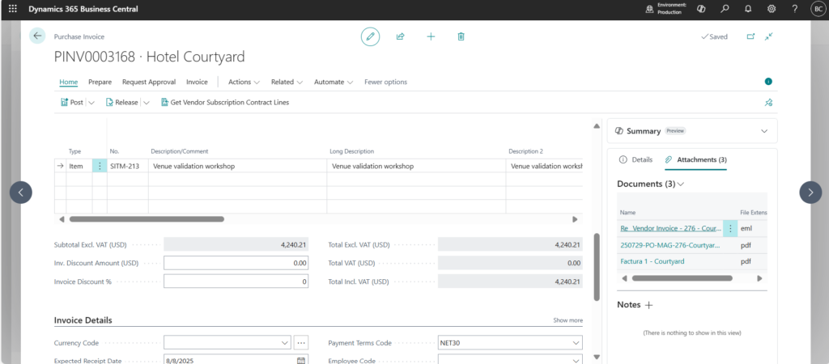Open Payment Terms Code dropdown
The image size is (829, 364).
point(576,343)
